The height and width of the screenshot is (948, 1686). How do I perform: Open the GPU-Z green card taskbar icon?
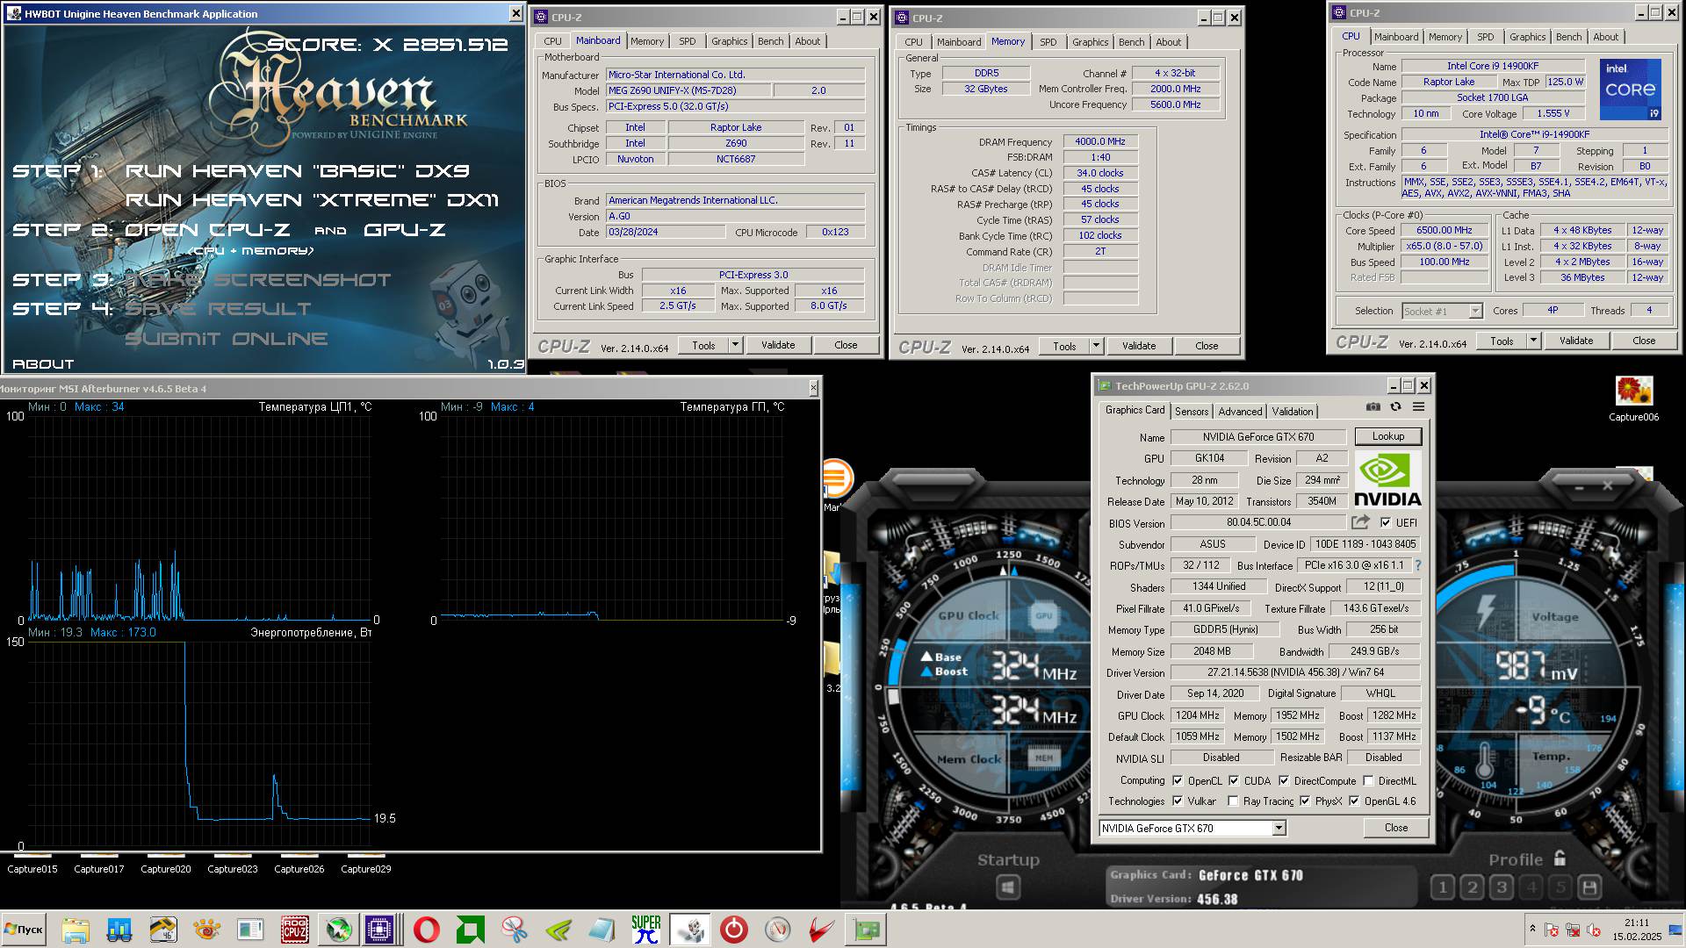click(866, 930)
